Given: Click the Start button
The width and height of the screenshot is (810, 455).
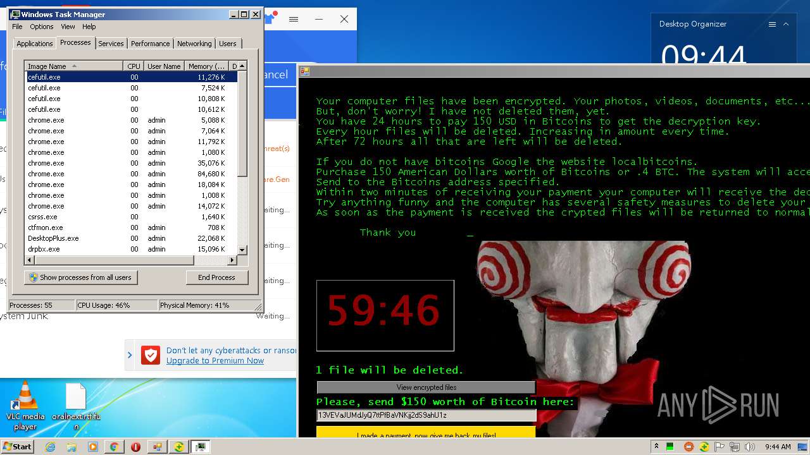Looking at the screenshot, I should point(17,447).
